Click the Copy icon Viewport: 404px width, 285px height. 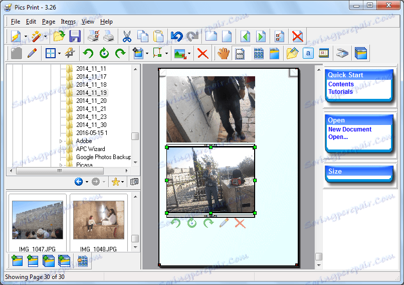coord(143,36)
